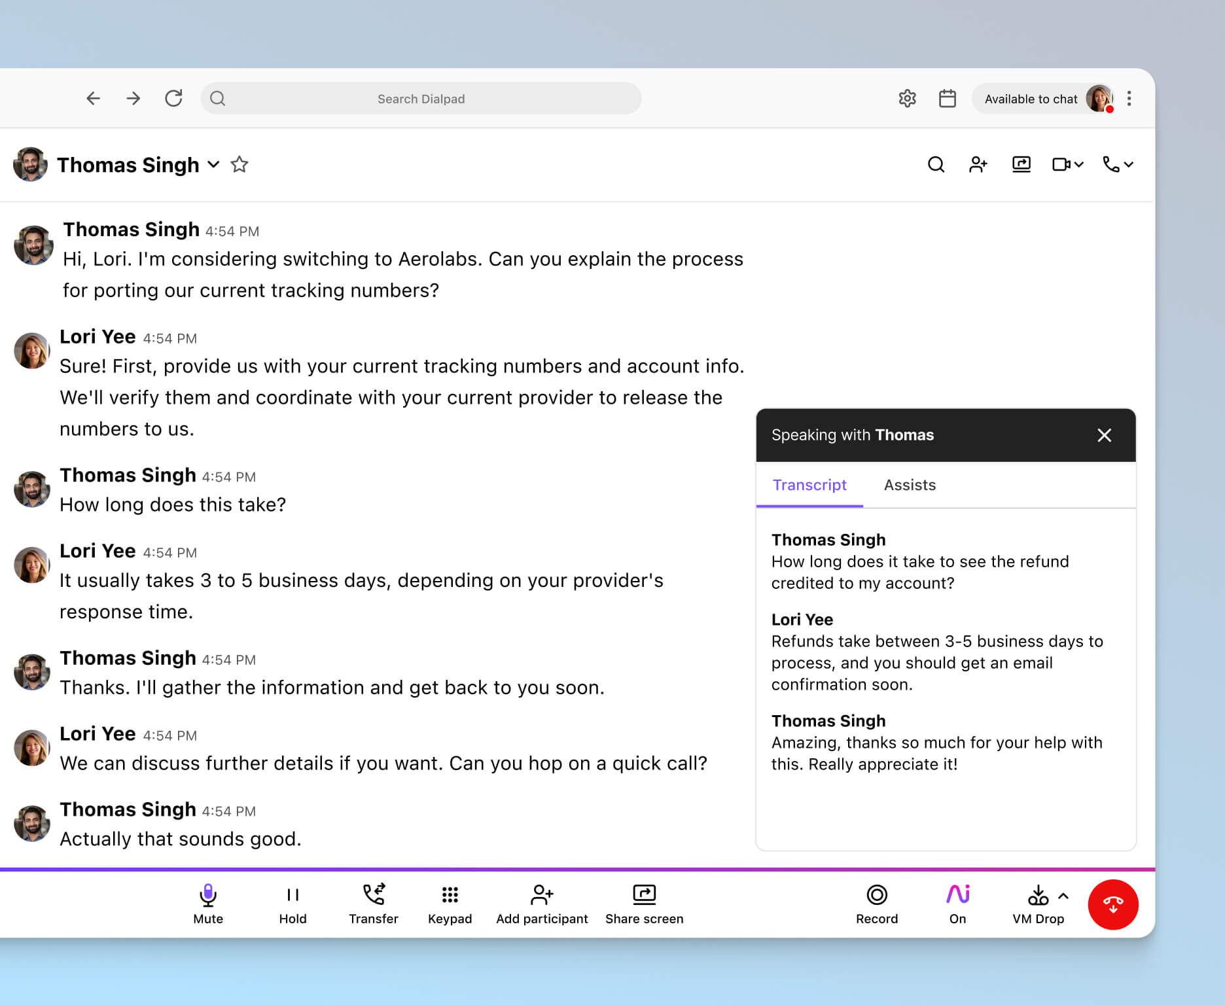The height and width of the screenshot is (1005, 1225).
Task: Switch to the Assists tab
Action: pos(910,485)
